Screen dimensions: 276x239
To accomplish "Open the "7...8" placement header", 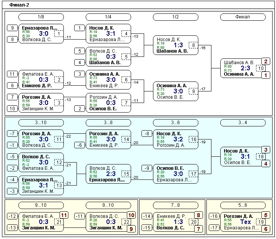I will tap(176, 205).
